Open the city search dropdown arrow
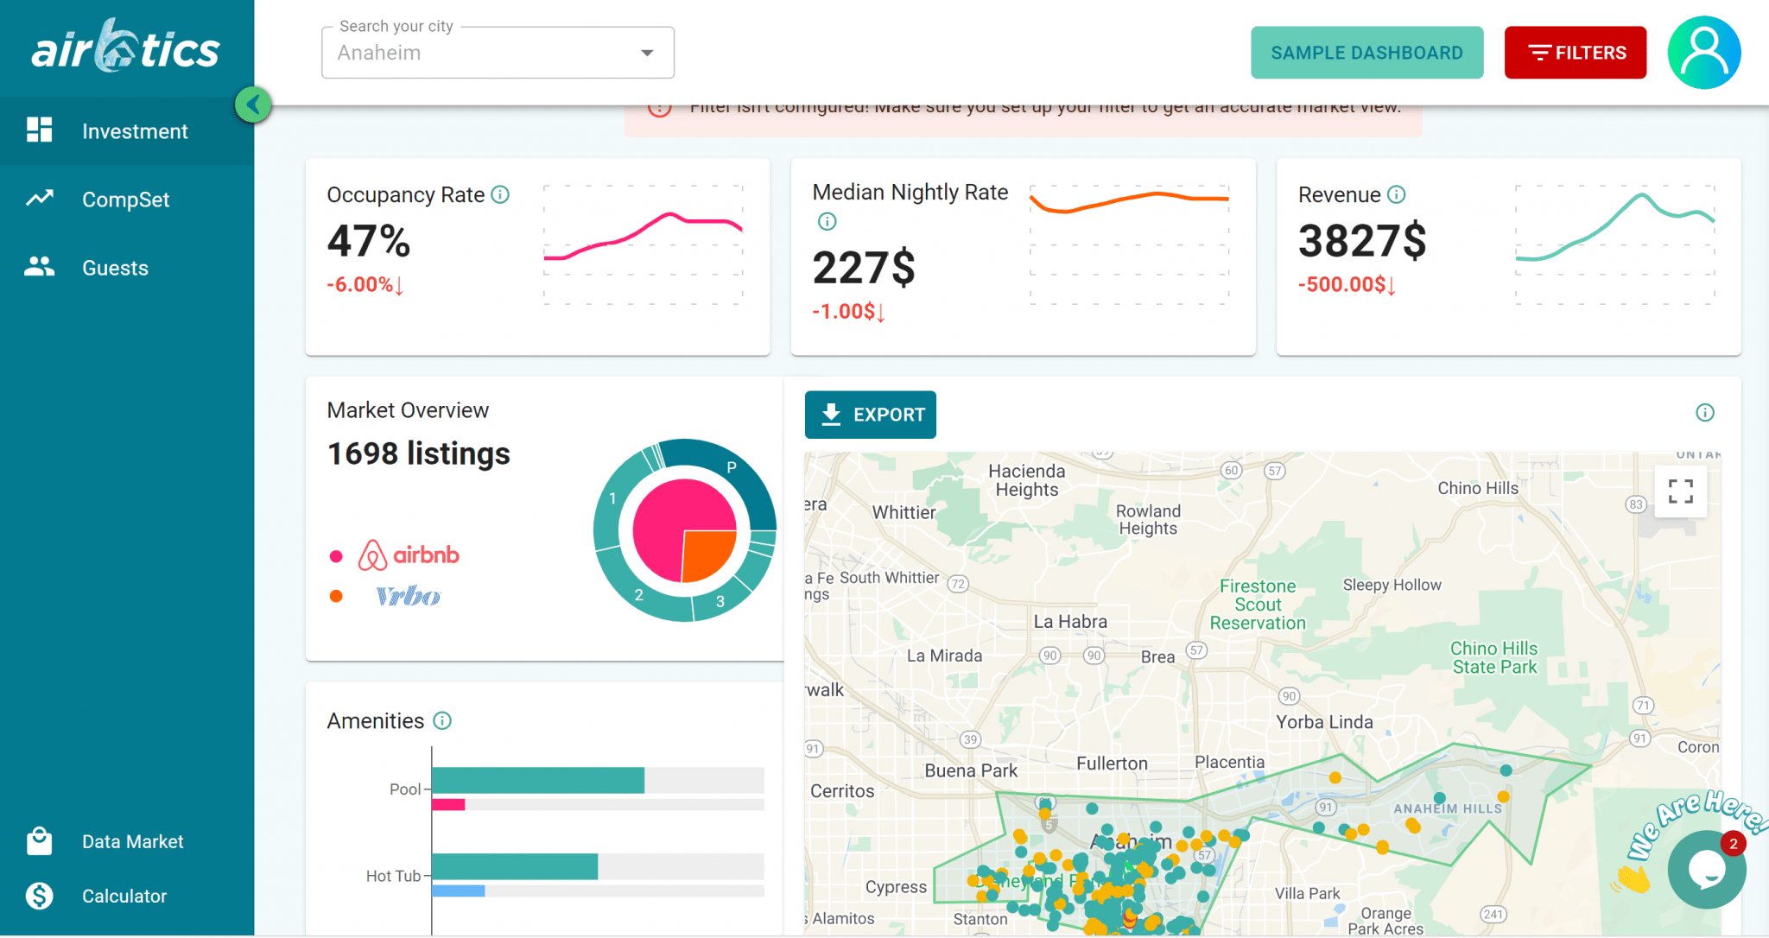 [647, 53]
